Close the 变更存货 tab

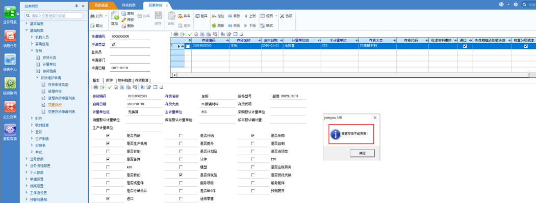166,6
